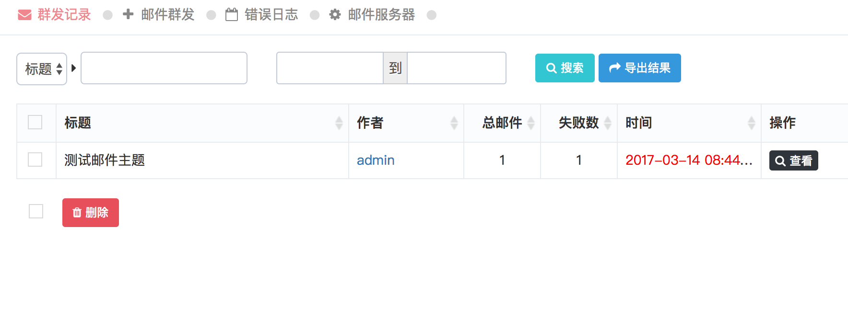Open the admin author link
This screenshot has height=319, width=848.
click(376, 160)
